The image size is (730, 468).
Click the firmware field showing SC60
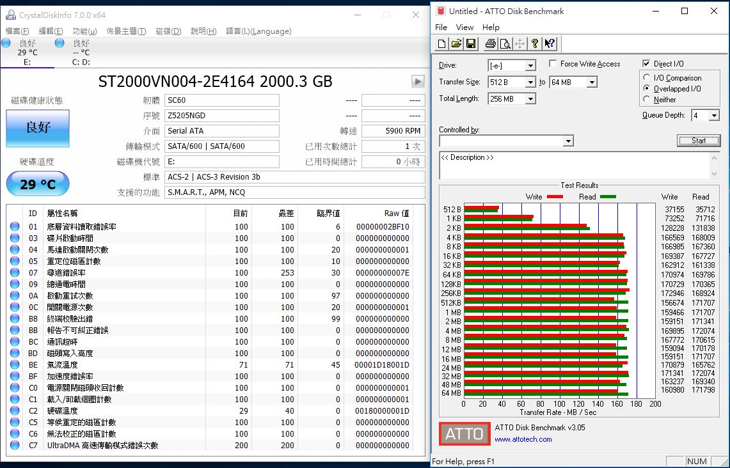(222, 100)
